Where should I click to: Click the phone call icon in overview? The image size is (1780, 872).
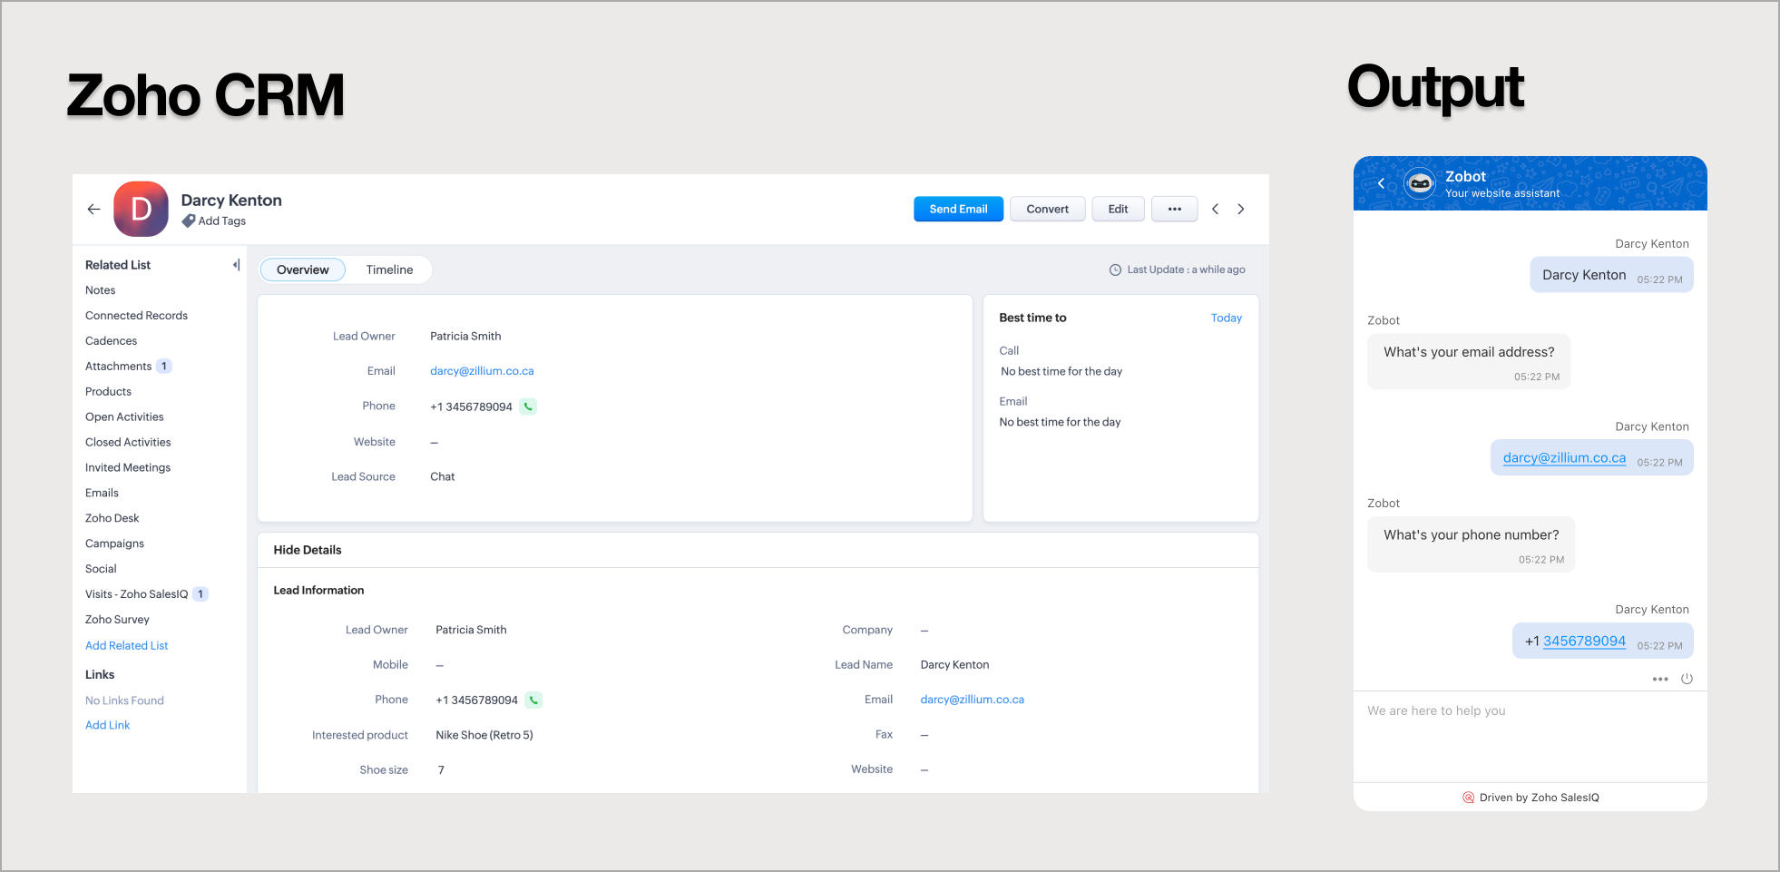pyautogui.click(x=528, y=407)
